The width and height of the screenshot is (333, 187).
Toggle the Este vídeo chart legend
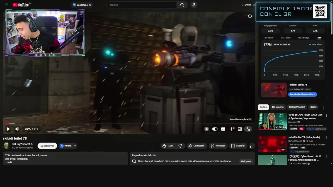316,45
